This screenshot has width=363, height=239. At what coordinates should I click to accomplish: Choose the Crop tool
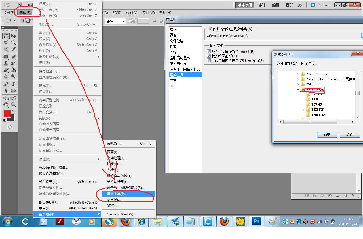pos(6,49)
